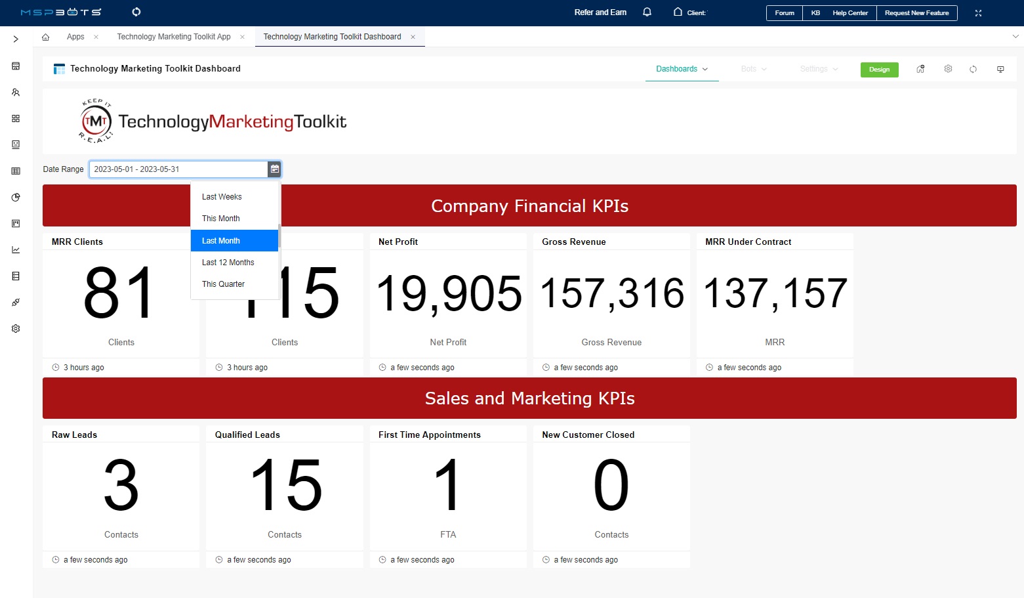Open the Bots dropdown menu
This screenshot has width=1024, height=598.
[x=754, y=69]
